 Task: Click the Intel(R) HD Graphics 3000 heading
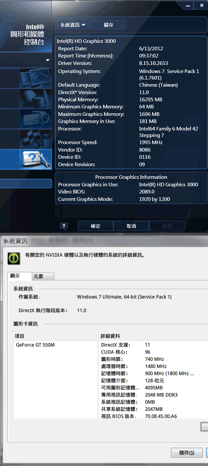(x=86, y=41)
